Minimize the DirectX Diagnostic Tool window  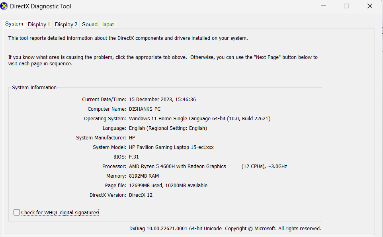point(323,6)
